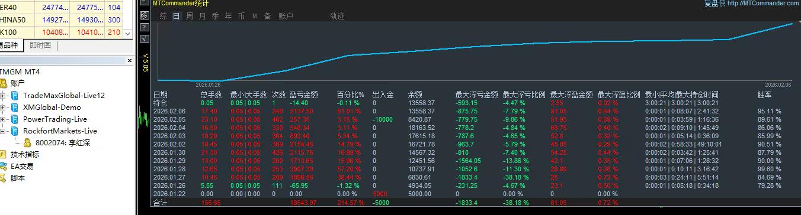Switch to the 综 summary tab
This screenshot has height=215, width=801.
click(x=163, y=17)
